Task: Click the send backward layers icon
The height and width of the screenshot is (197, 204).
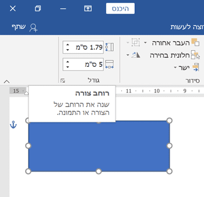Action: click(195, 43)
